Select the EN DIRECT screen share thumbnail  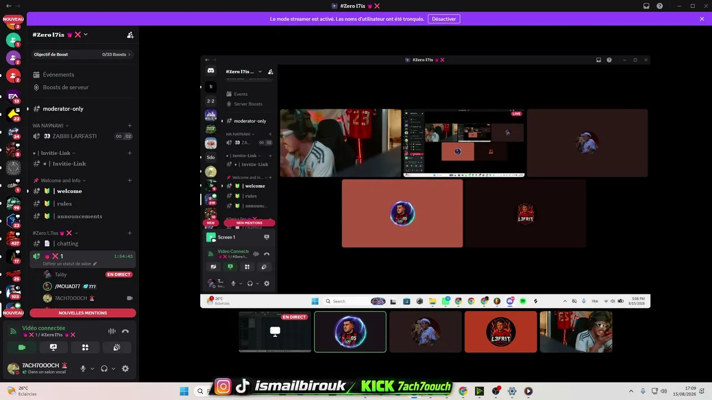coord(275,332)
